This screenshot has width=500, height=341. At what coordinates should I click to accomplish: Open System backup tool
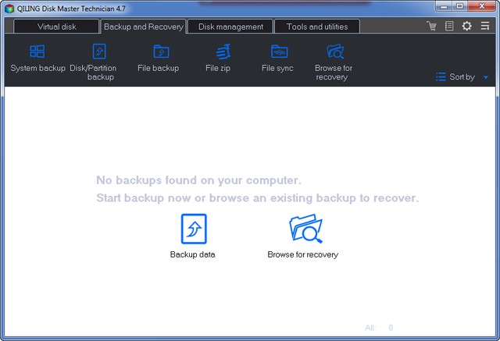point(37,58)
